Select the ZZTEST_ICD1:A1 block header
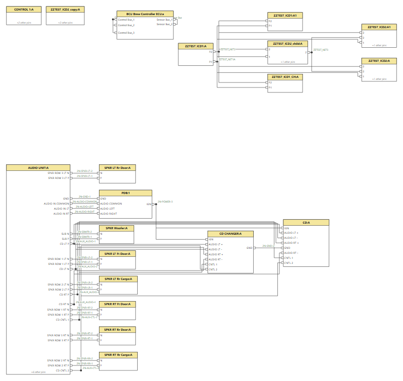Image resolution: width=403 pixels, height=381 pixels. (x=285, y=16)
